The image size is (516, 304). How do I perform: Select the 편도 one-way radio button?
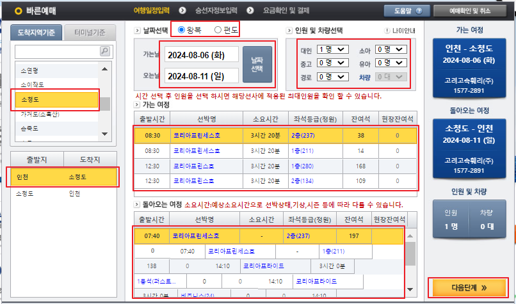pyautogui.click(x=218, y=30)
